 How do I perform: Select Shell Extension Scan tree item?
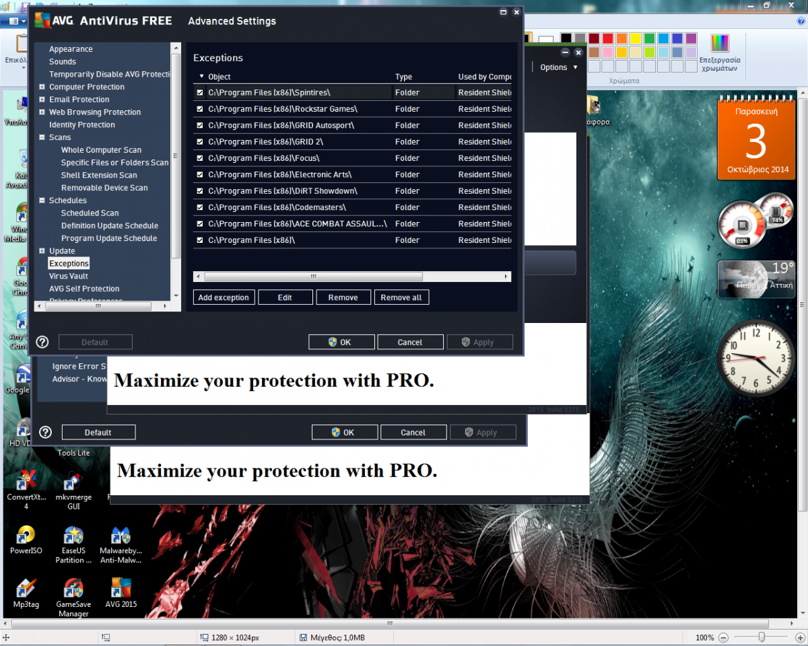99,175
